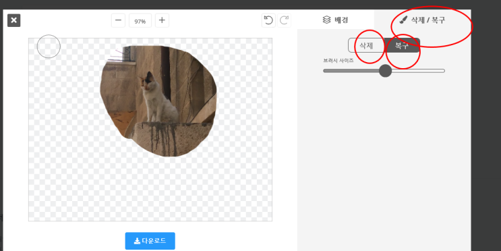Zoom out with the minus button
The image size is (501, 251).
[118, 20]
